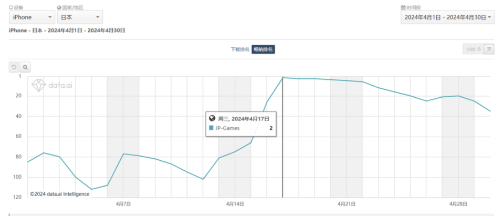Open the iPhone device dropdown
The height and width of the screenshot is (216, 504).
point(31,17)
